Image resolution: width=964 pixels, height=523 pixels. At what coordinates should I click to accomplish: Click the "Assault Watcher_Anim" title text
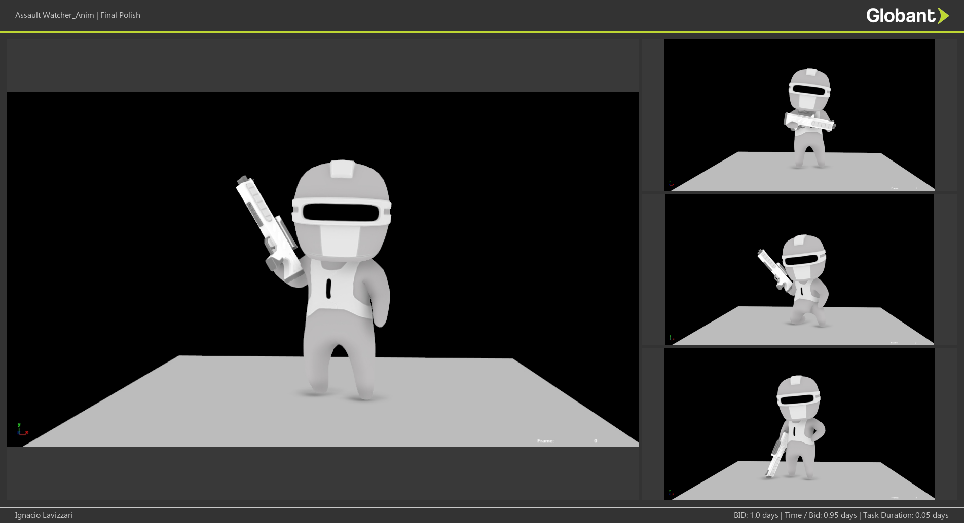point(54,15)
